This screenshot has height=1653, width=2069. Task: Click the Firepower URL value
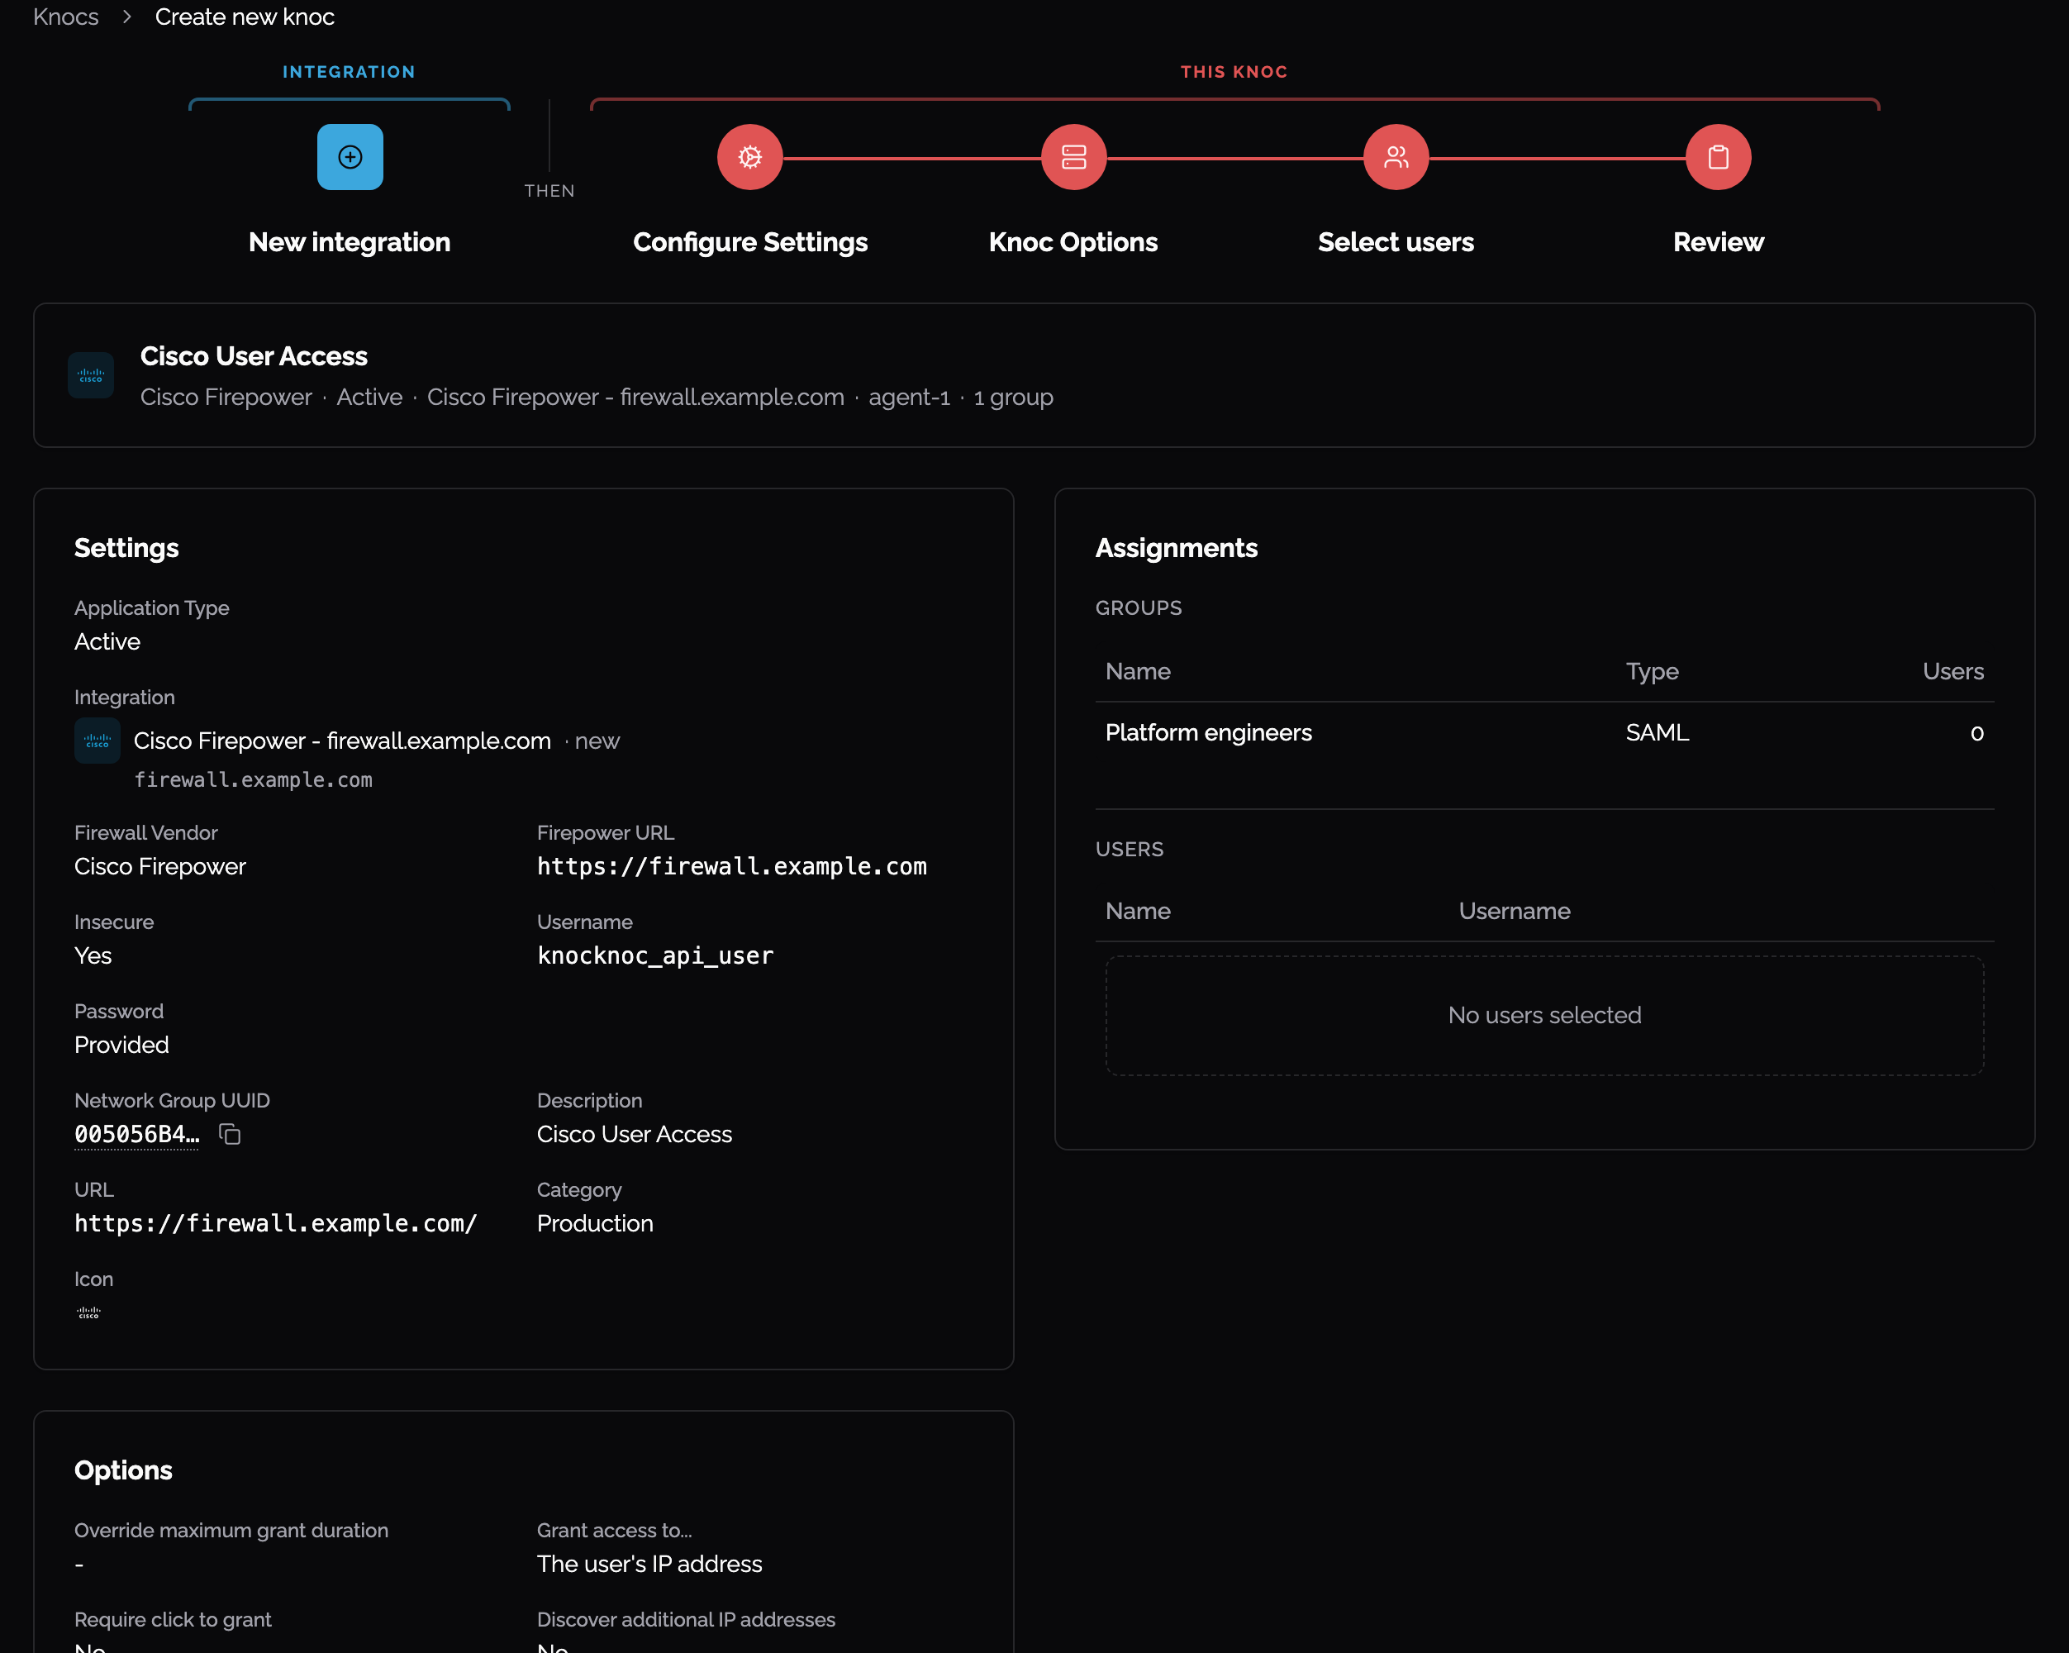click(x=731, y=866)
